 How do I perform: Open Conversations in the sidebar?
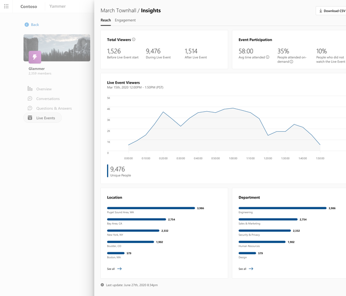44,99
